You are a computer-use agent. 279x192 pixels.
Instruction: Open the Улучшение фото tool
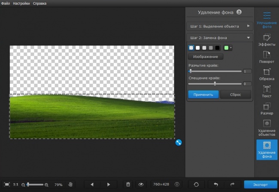267,20
